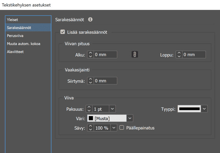
Task: Expand the Tyyppi line style dropdown
Action: pos(204,109)
